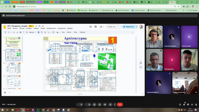Raise hand in the meeting
The height and width of the screenshot is (112, 199).
point(110,105)
